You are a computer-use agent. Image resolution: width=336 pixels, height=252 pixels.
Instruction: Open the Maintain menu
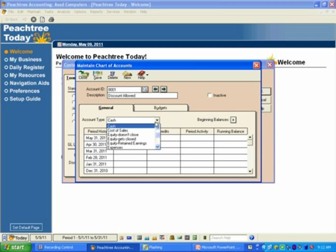pyautogui.click(x=34, y=12)
